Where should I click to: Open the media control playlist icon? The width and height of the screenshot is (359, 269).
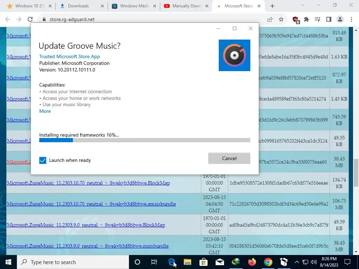point(317,20)
